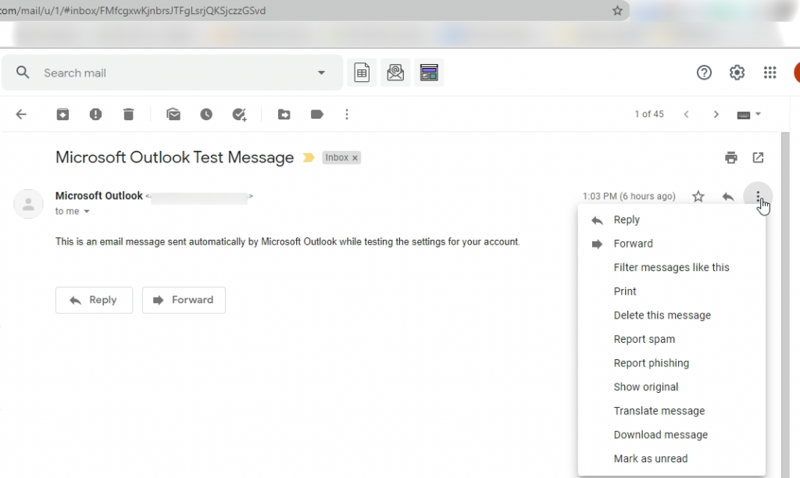Image resolution: width=800 pixels, height=478 pixels.
Task: Open the window-layout extension icon beside search
Action: point(429,73)
